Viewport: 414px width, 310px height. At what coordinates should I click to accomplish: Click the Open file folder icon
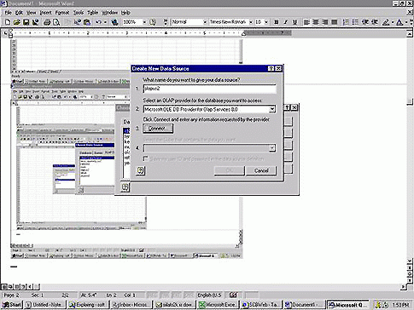tap(17, 22)
